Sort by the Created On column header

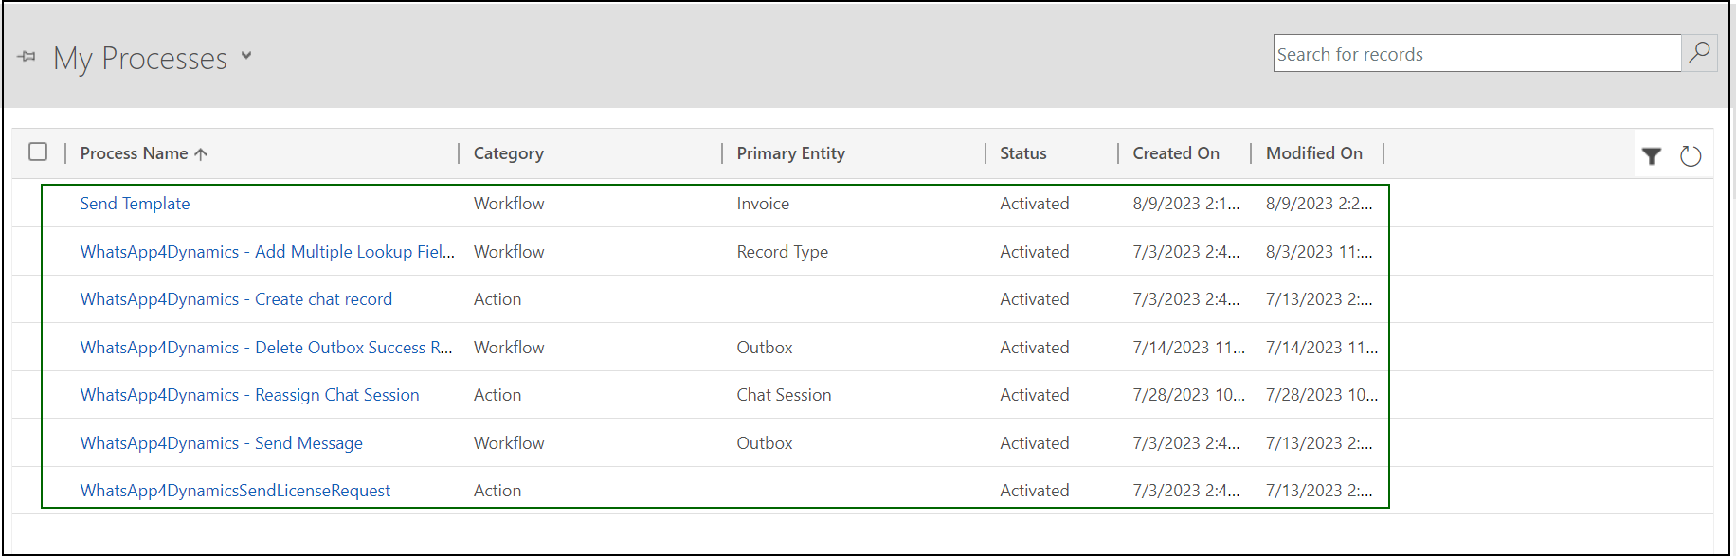pos(1176,153)
